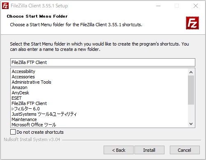Select the ESET folder entry
The width and height of the screenshot is (206, 160).
click(16, 98)
